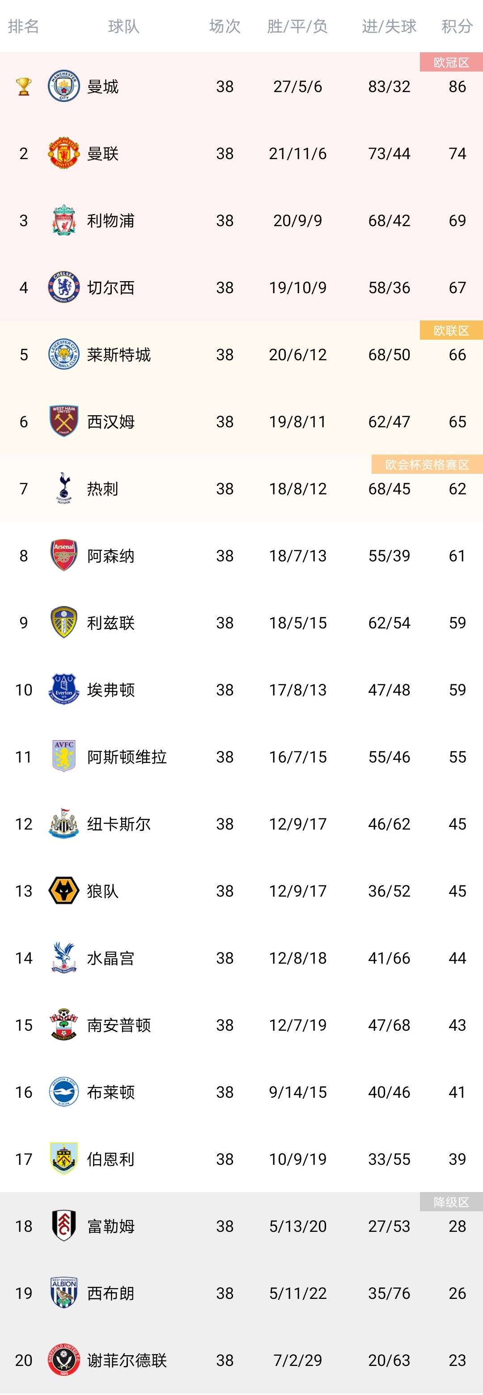Open the 莱斯特城 team name
Screen dimensions: 483x1395
coord(119,355)
